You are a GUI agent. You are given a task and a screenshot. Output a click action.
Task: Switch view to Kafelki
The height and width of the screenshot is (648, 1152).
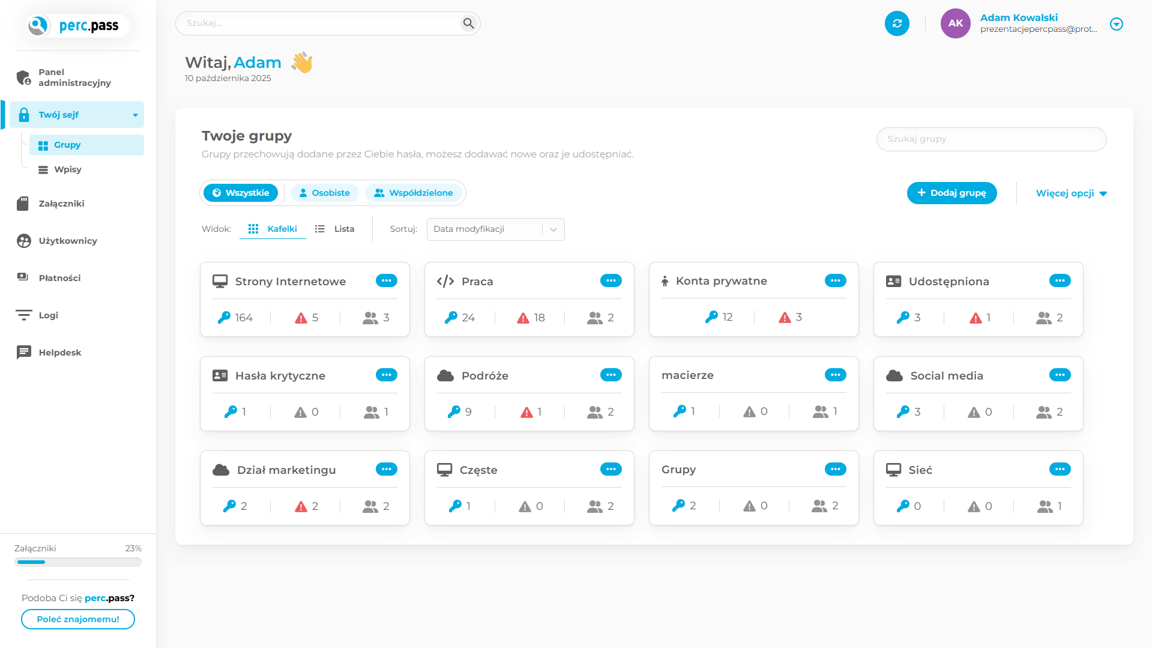tap(273, 229)
